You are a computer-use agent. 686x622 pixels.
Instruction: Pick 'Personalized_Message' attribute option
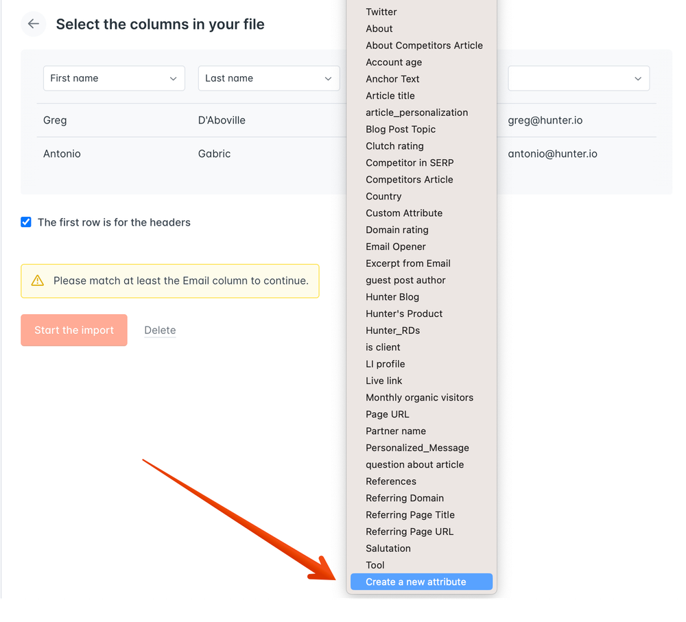(416, 447)
